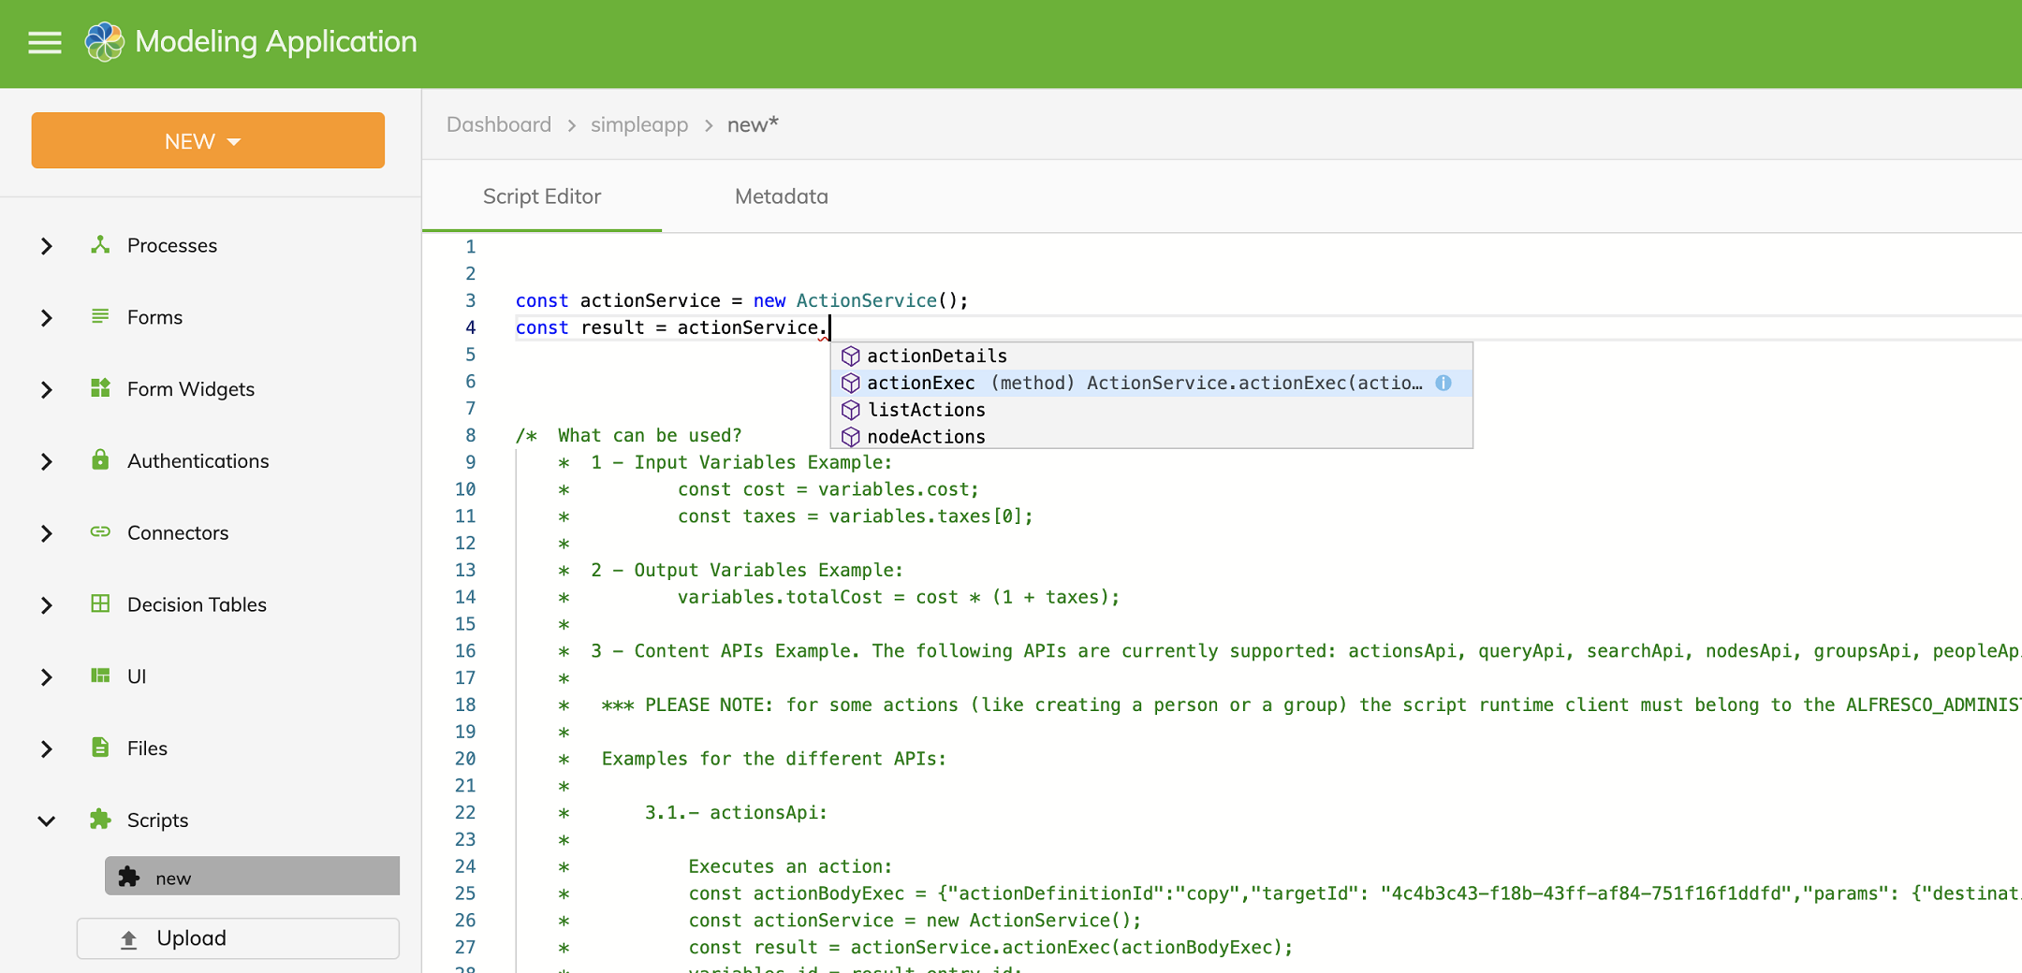This screenshot has width=2022, height=973.
Task: Open the NEW dropdown button
Action: tap(208, 141)
